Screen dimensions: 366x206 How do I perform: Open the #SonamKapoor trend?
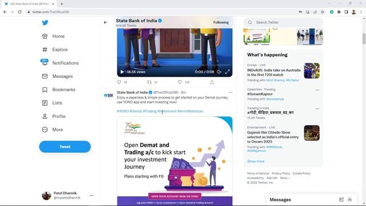pos(260,94)
